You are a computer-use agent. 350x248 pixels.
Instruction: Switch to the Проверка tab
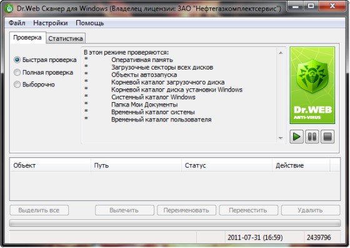pyautogui.click(x=27, y=38)
